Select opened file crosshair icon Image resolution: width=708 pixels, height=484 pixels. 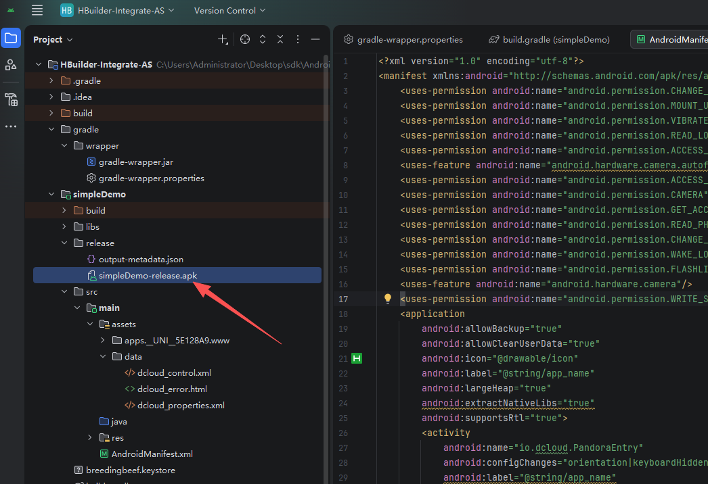pyautogui.click(x=245, y=40)
